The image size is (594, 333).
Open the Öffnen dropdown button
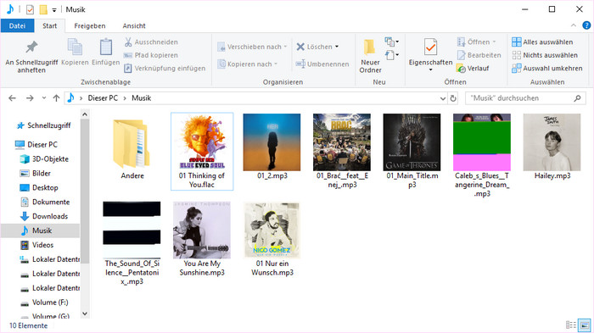pyautogui.click(x=477, y=42)
